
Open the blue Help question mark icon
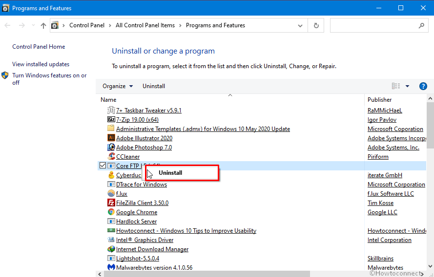(x=423, y=86)
